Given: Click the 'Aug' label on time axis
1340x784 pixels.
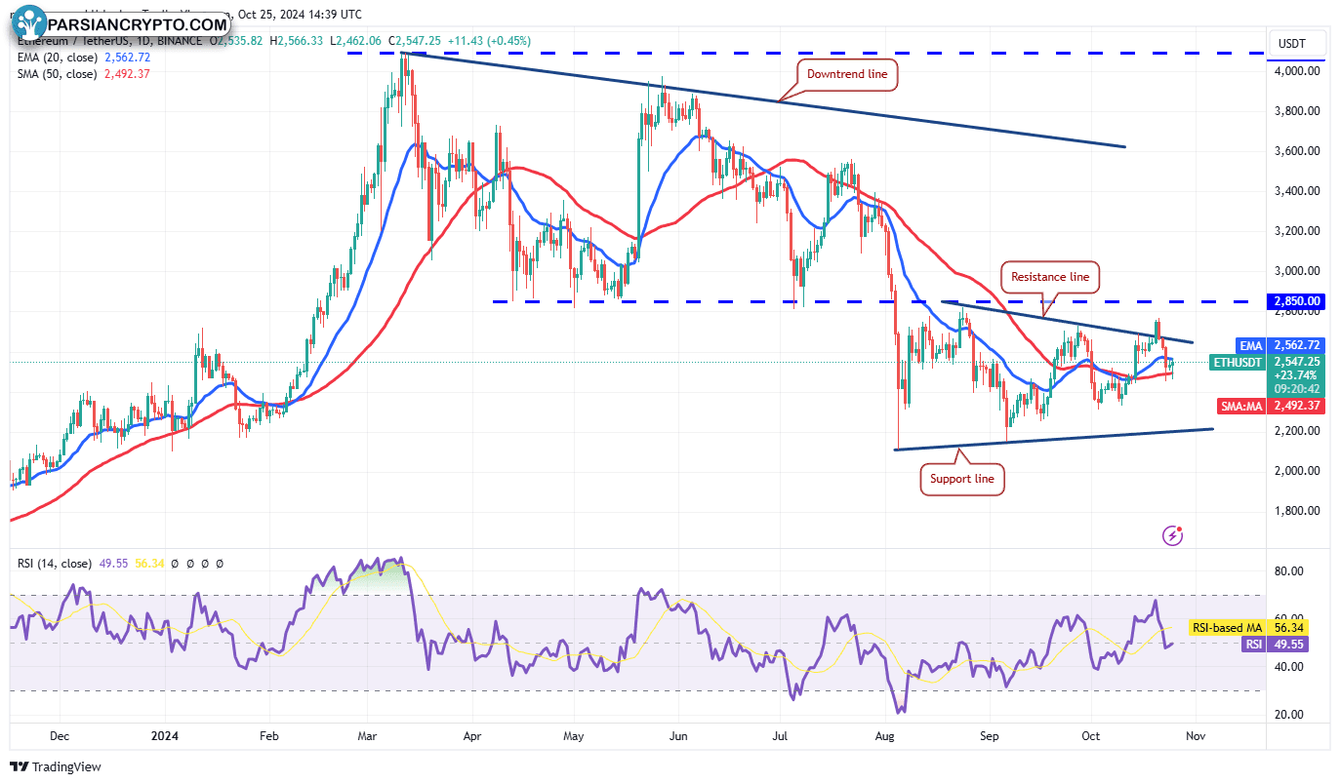Looking at the screenshot, I should pyautogui.click(x=884, y=737).
